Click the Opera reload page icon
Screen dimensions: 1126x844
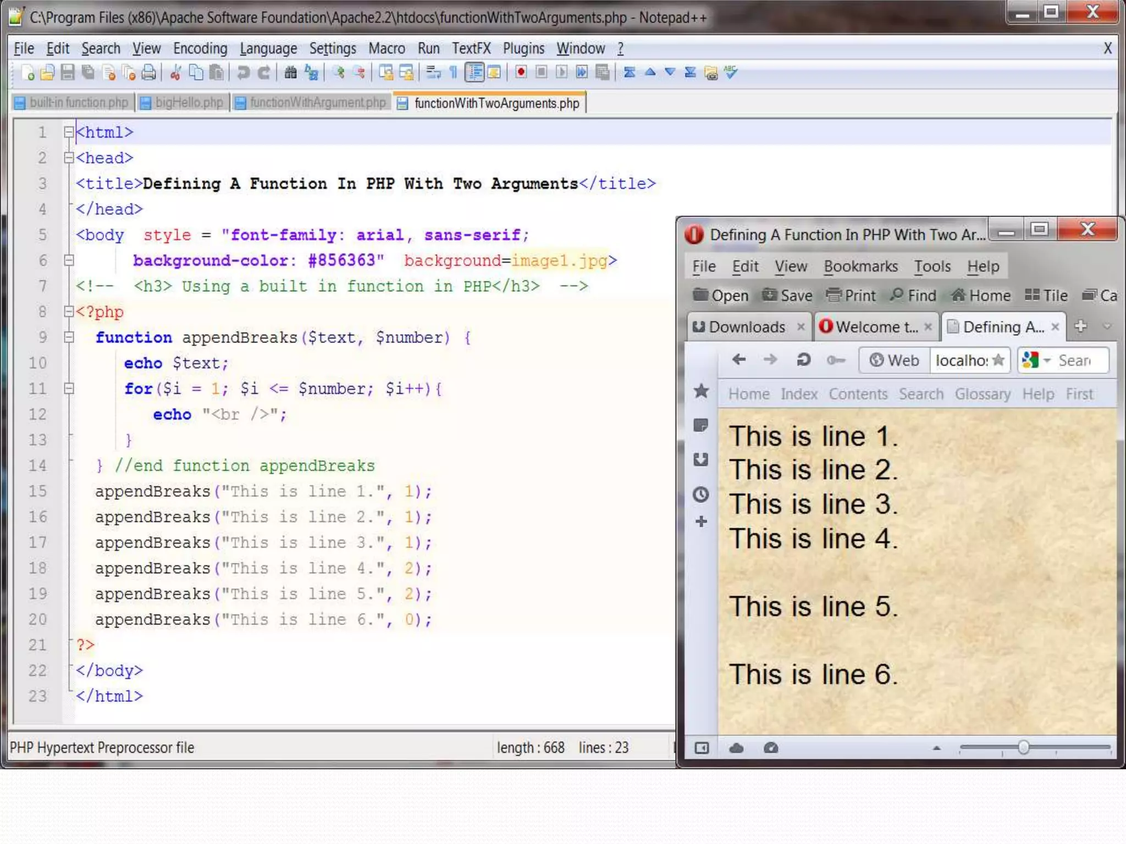(803, 360)
